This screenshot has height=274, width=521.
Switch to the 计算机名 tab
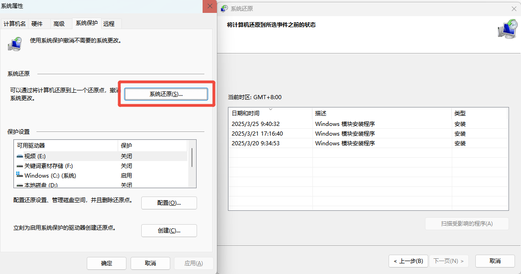pyautogui.click(x=15, y=24)
